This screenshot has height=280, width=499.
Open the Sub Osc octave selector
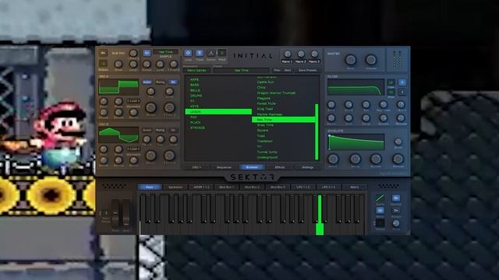(103, 64)
